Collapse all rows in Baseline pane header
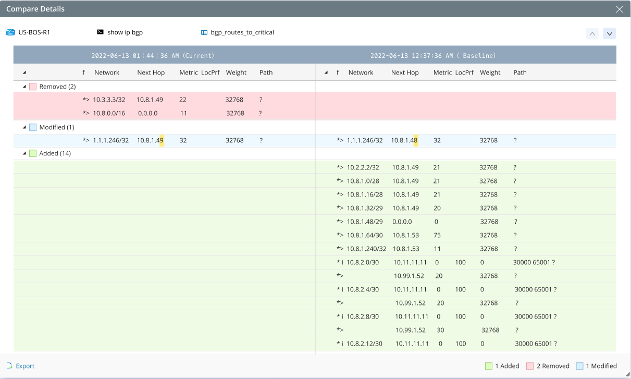This screenshot has height=379, width=631. tap(326, 72)
